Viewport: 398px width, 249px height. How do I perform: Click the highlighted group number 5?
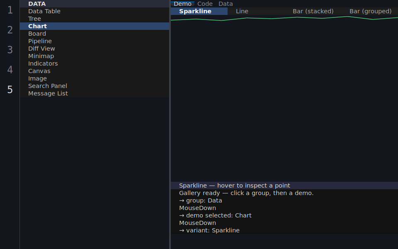pyautogui.click(x=10, y=90)
